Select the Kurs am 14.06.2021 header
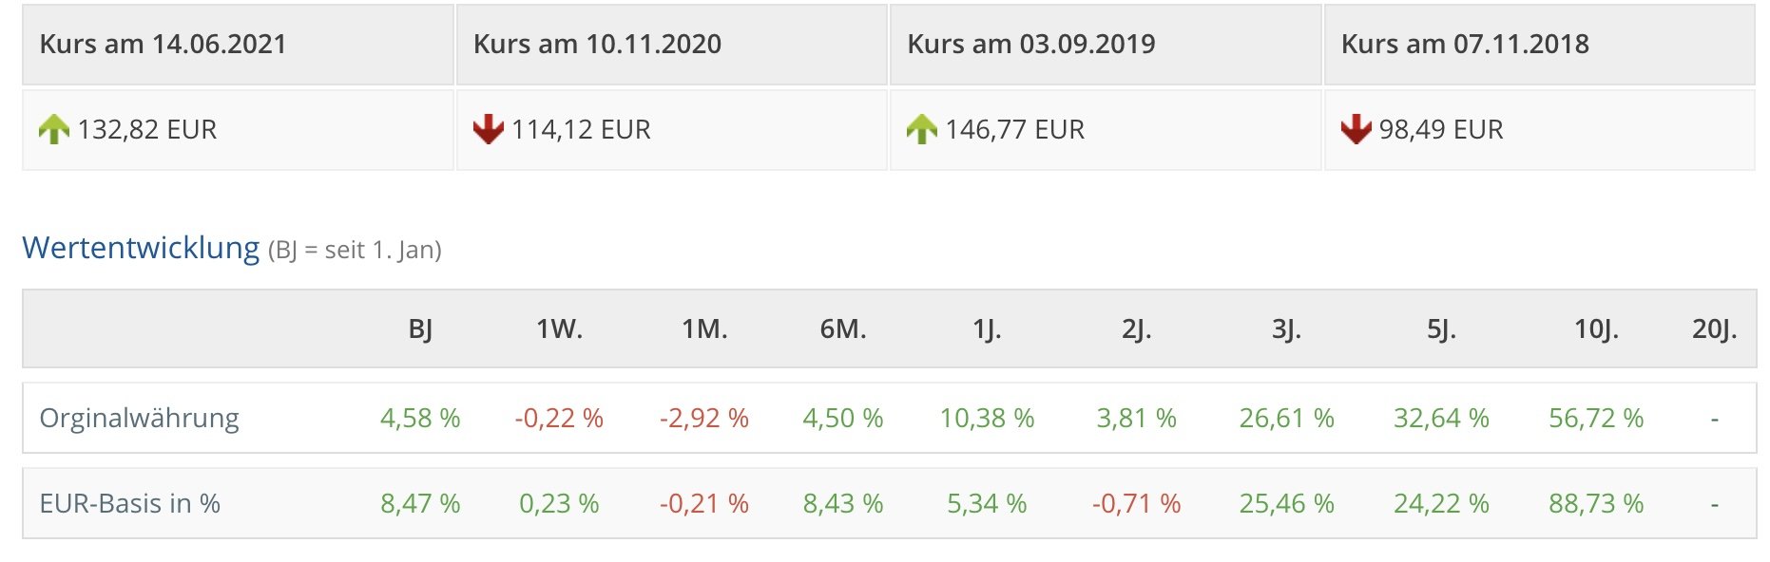The height and width of the screenshot is (562, 1770). tap(163, 45)
